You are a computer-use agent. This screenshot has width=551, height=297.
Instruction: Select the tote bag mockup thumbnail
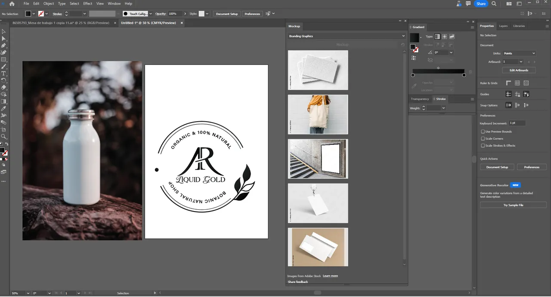[318, 114]
